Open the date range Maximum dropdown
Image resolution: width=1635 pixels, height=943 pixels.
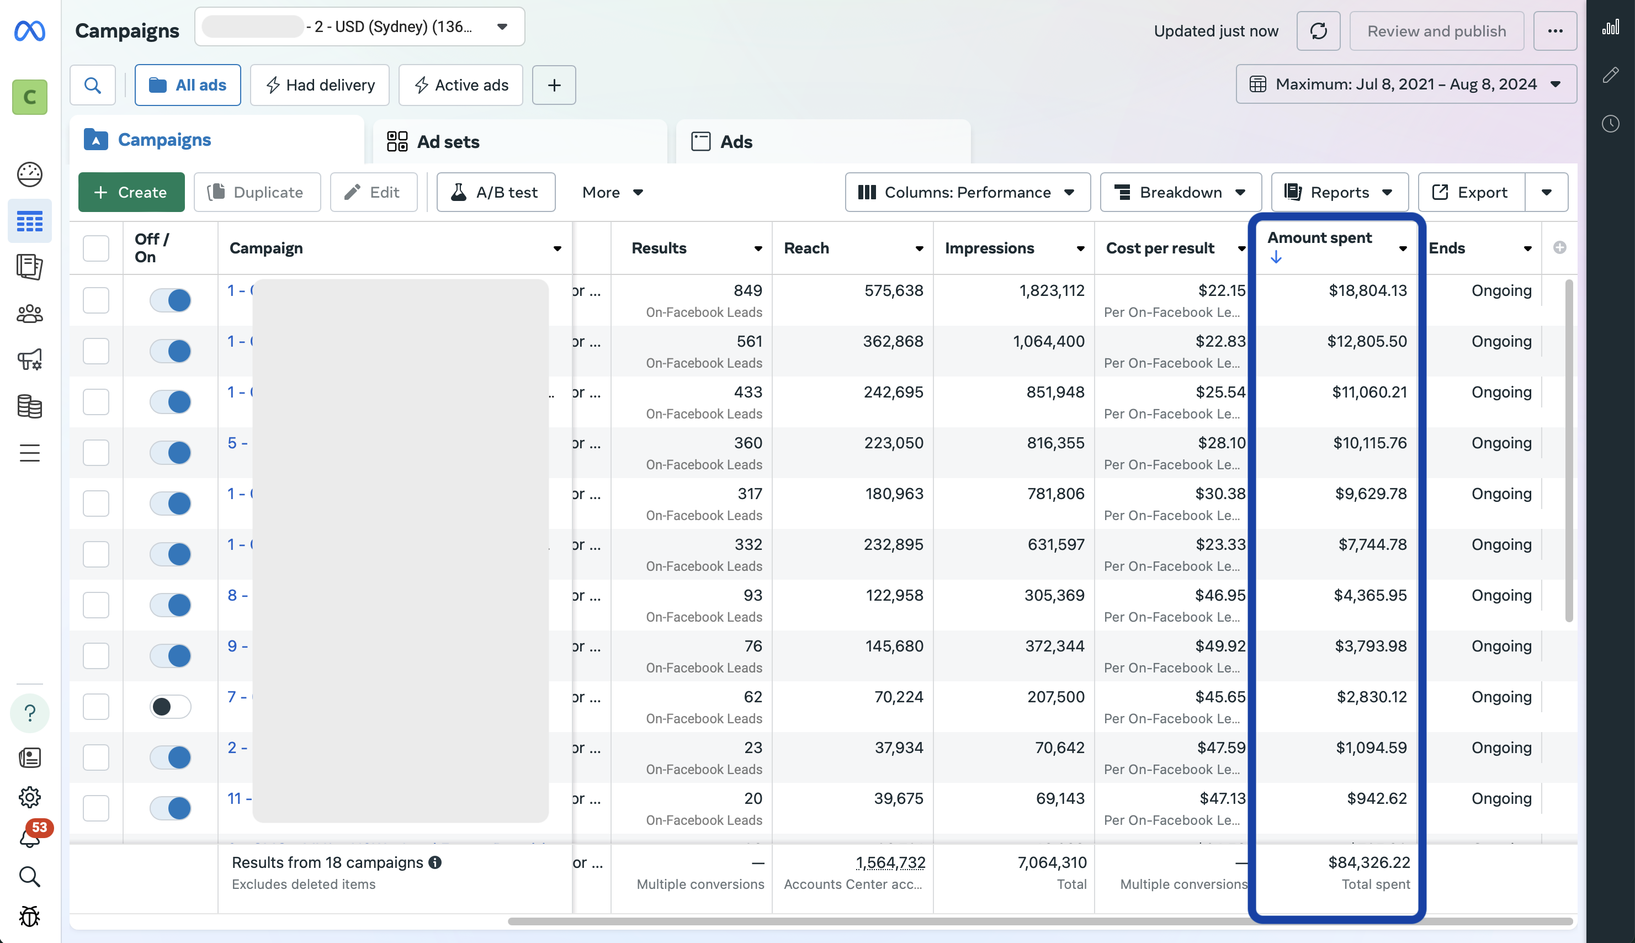point(1406,84)
